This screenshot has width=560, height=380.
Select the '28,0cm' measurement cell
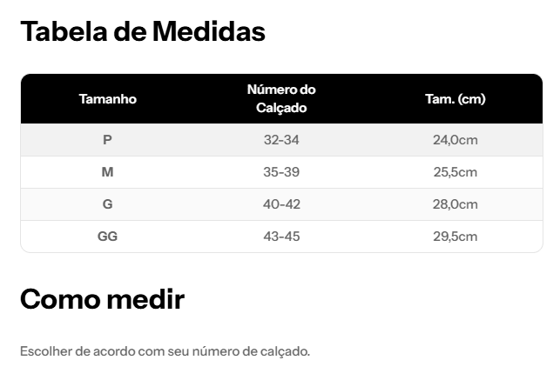(455, 204)
